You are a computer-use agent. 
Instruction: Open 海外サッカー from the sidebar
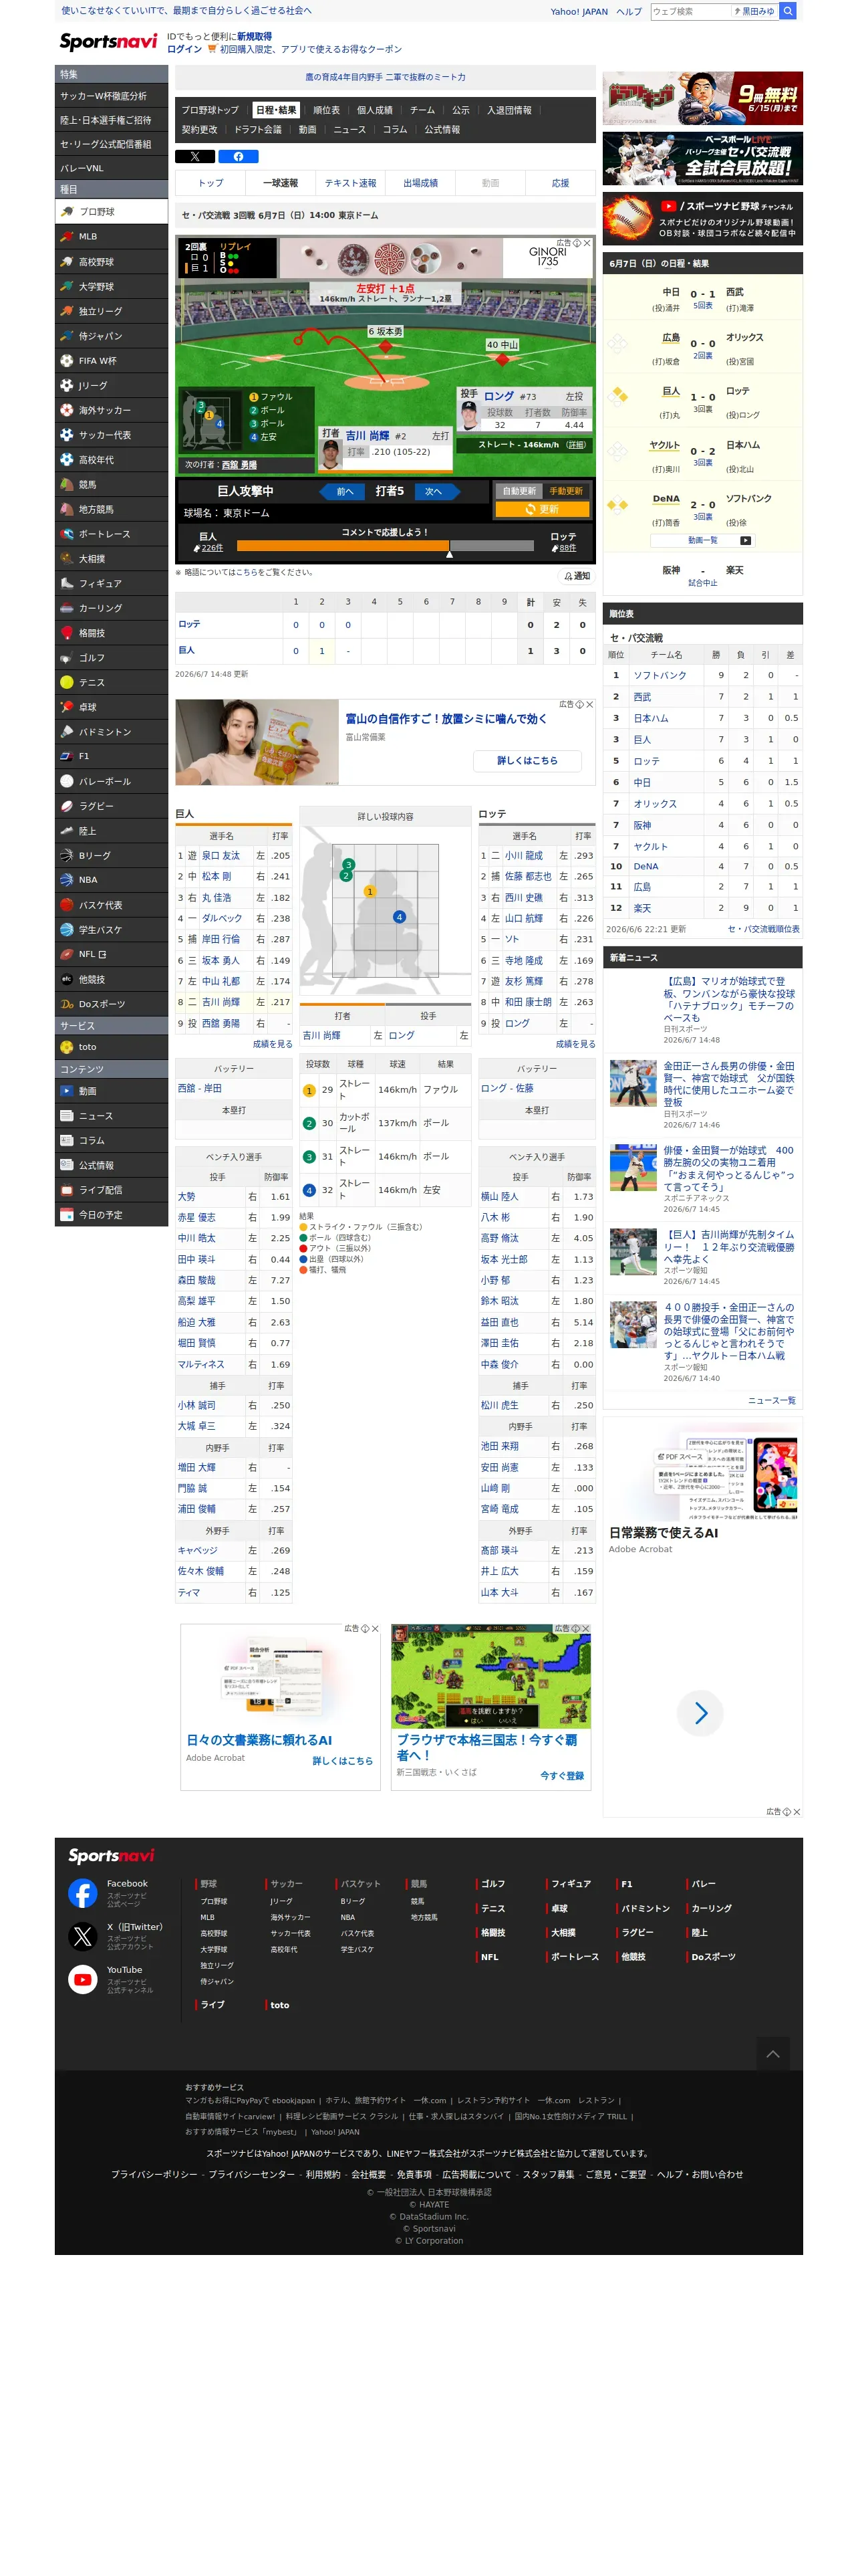111,410
